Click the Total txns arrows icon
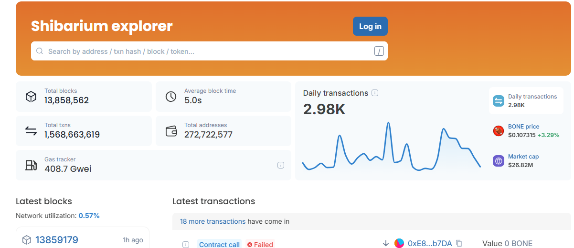 click(x=31, y=131)
